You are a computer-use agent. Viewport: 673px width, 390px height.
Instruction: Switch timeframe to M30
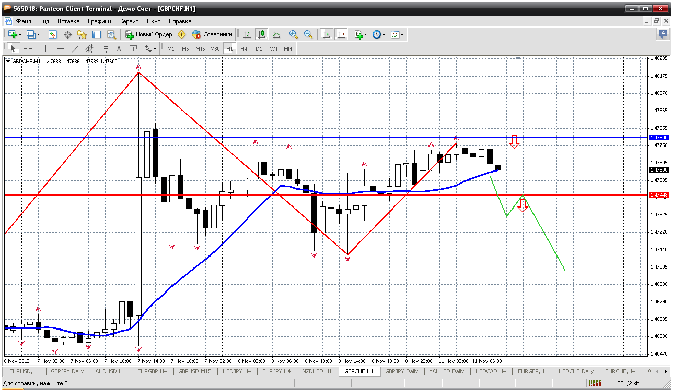(x=215, y=48)
